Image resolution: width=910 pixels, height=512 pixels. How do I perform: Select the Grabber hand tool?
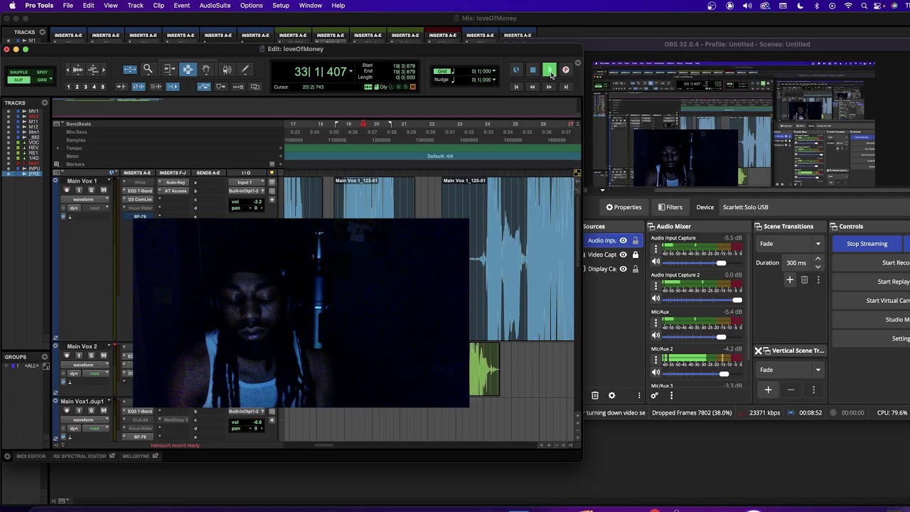click(x=206, y=69)
